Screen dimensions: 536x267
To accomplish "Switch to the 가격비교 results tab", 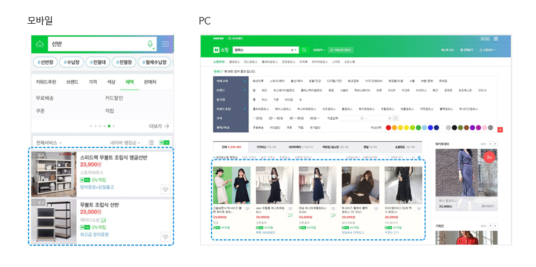I will [x=266, y=147].
